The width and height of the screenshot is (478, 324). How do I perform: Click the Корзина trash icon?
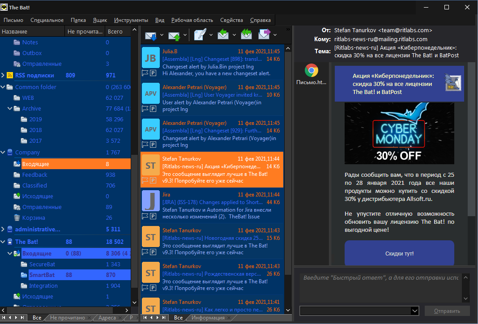(x=17, y=217)
